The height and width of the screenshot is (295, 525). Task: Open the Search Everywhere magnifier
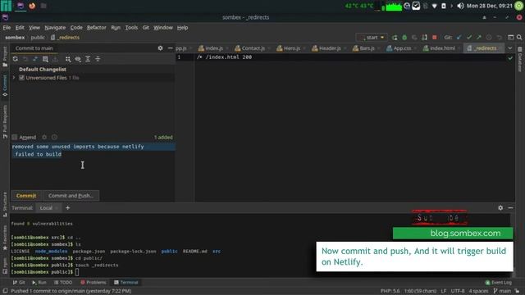pyautogui.click(x=519, y=38)
